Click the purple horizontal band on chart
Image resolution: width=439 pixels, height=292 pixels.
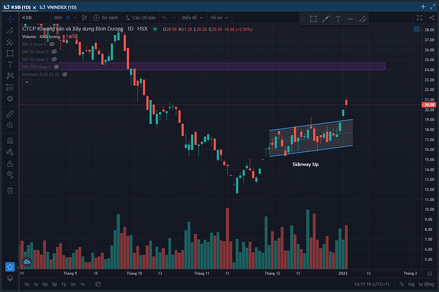point(254,66)
